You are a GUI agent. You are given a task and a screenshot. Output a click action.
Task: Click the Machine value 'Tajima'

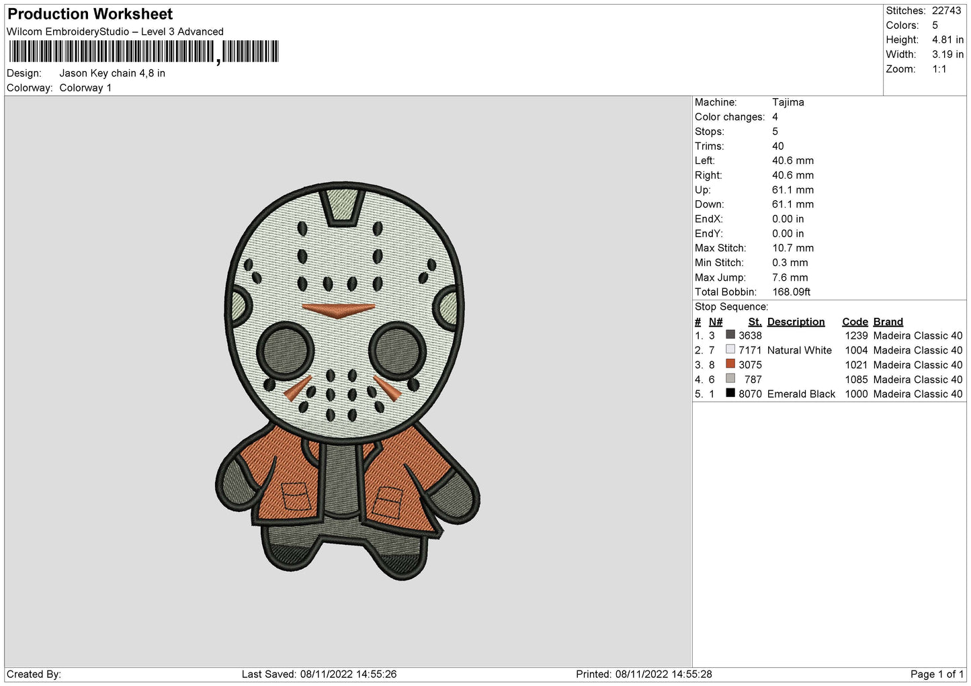point(788,102)
